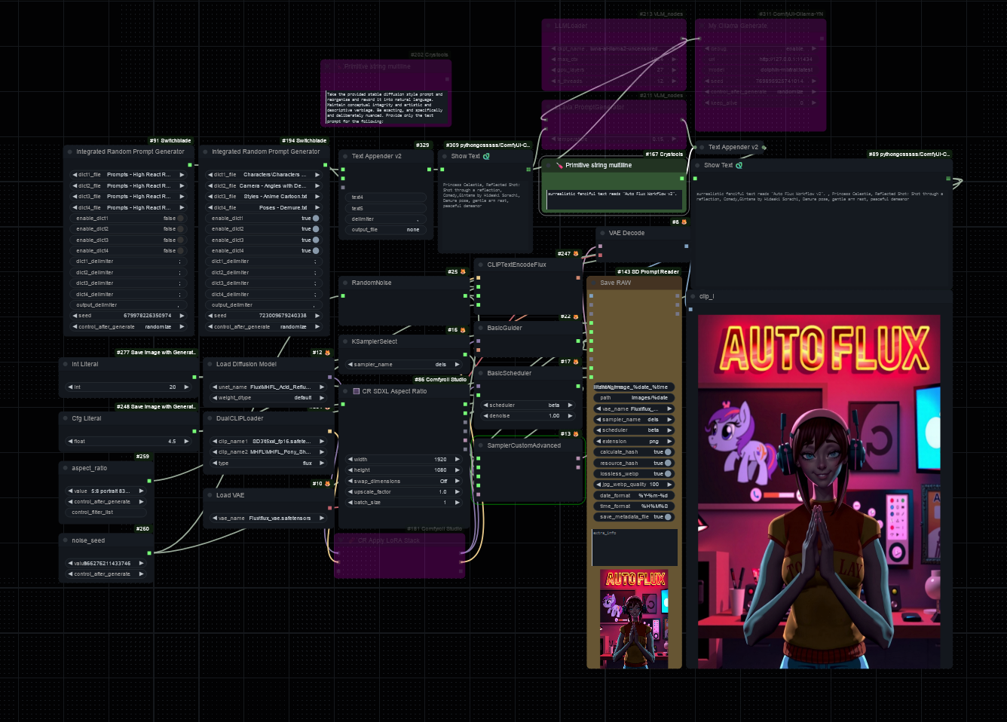Open the unet_name model dropdown
This screenshot has width=1007, height=722.
click(268, 387)
